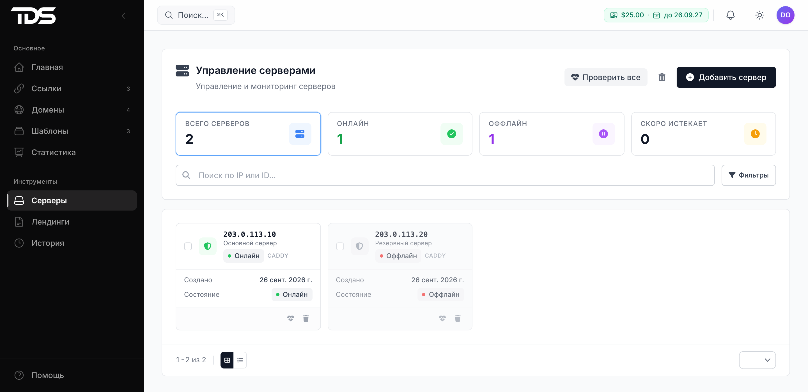Open the DO user avatar
Image resolution: width=808 pixels, height=392 pixels.
pos(785,15)
